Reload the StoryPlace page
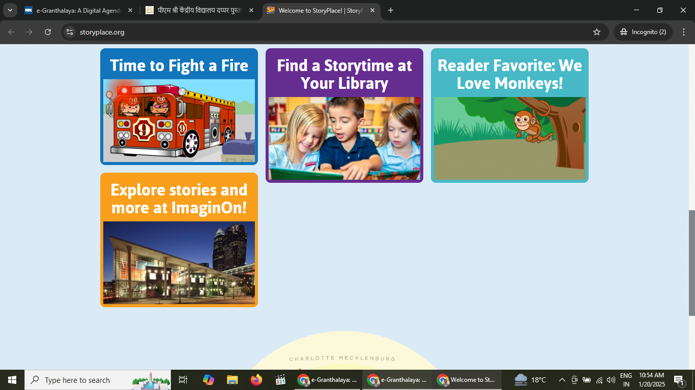 click(48, 32)
